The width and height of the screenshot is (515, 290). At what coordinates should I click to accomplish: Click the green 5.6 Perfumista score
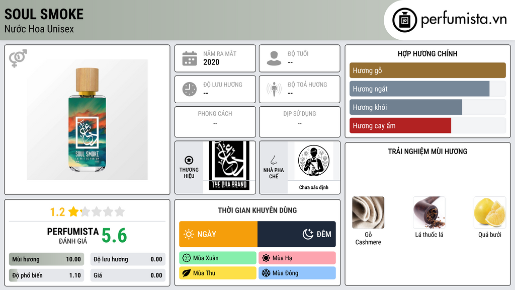[114, 236]
